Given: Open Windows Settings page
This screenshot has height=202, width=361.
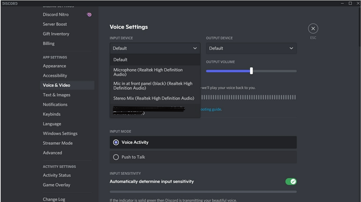Looking at the screenshot, I should click(60, 133).
